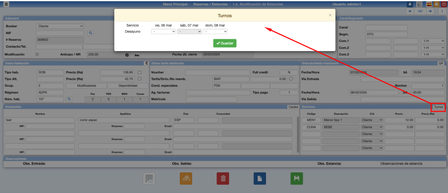The height and width of the screenshot is (193, 448).
Task: Expand the Booker Cliente dropdown
Action: click(59, 26)
